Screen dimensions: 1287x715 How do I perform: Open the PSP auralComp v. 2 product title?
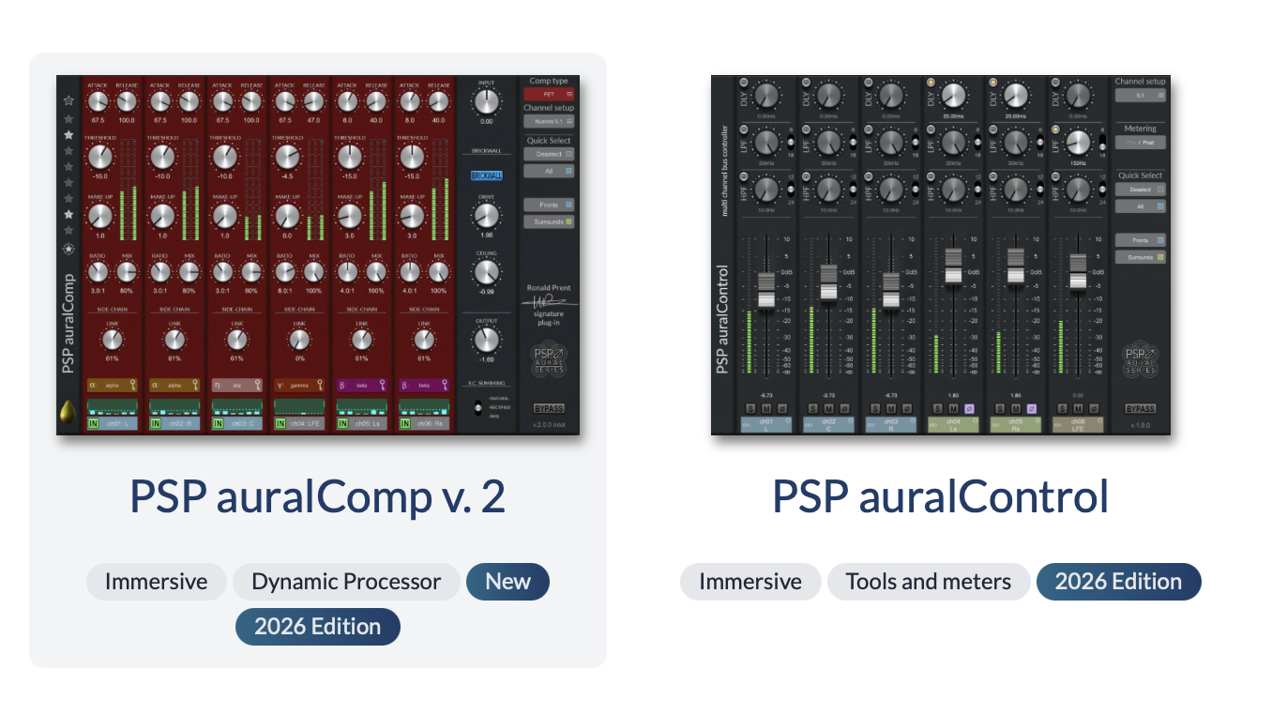(x=317, y=495)
